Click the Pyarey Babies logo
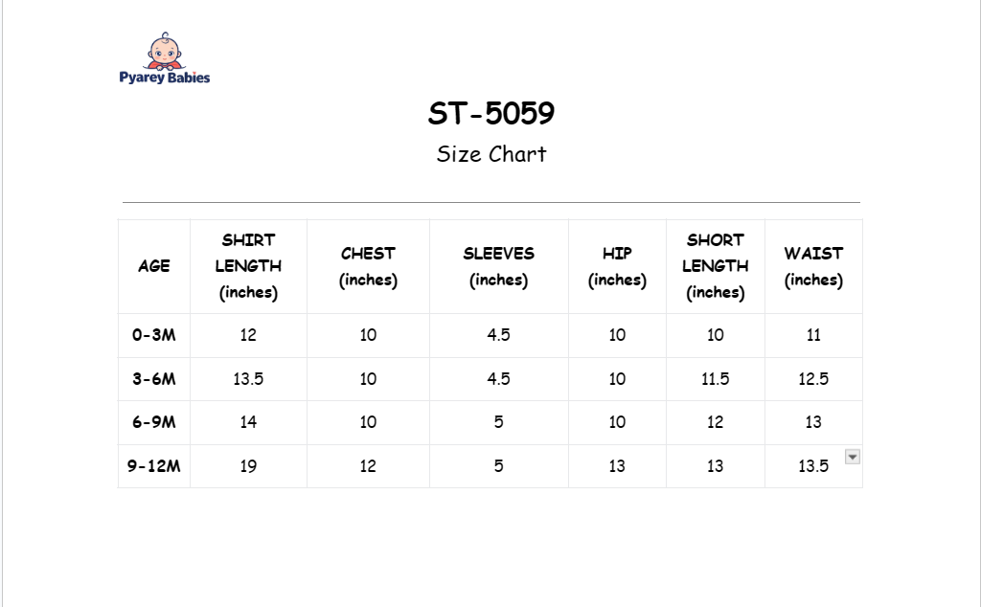 tap(165, 58)
